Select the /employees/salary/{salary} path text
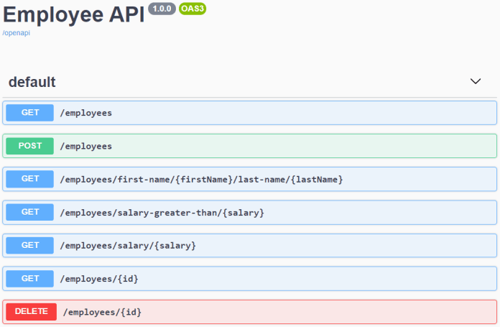This screenshot has height=327, width=500. 128,245
